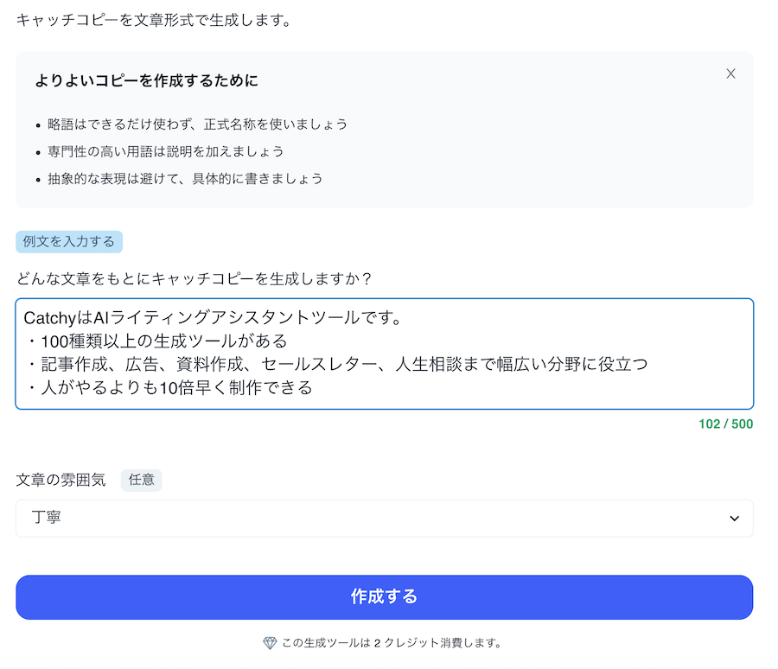Click the 102 / 500 character counter
The image size is (778, 669).
[x=726, y=424]
